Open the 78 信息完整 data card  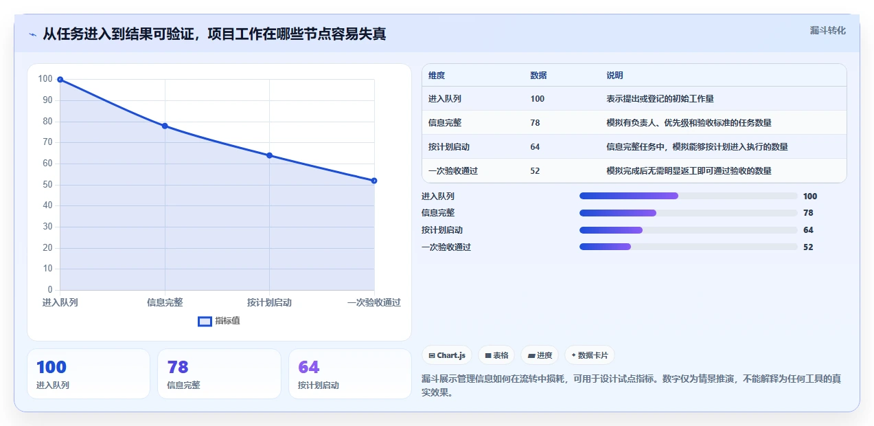pos(219,374)
